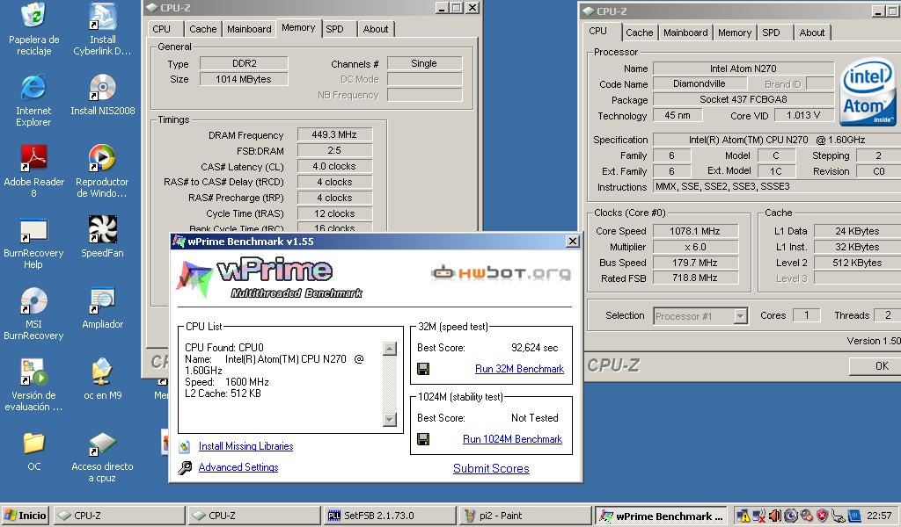Click the CAS# Latency value 4.0 clocks
The image size is (901, 527).
tap(334, 166)
